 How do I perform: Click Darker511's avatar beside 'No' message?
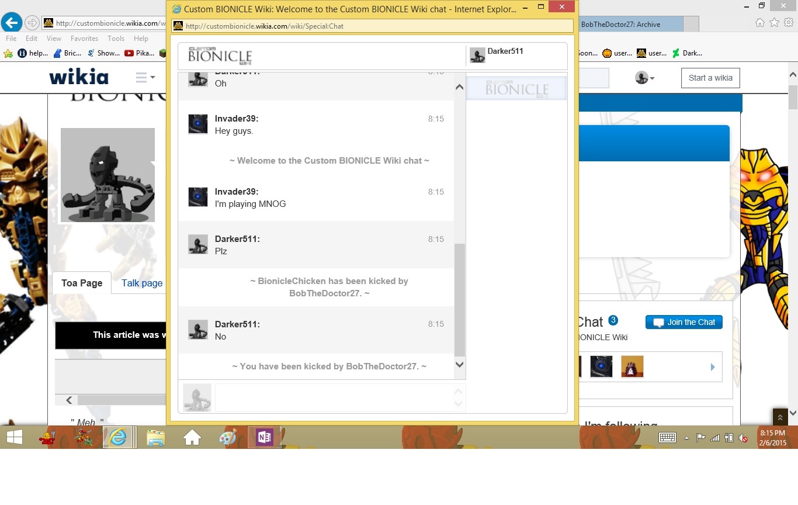[198, 330]
